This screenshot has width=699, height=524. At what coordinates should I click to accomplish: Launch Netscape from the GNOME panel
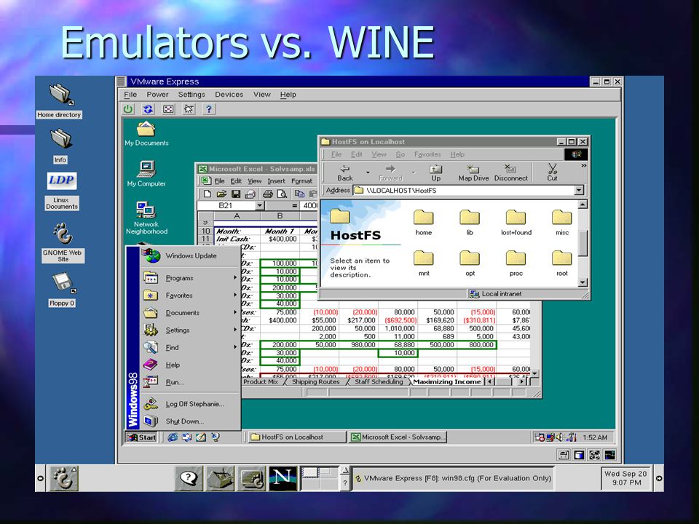(x=283, y=478)
